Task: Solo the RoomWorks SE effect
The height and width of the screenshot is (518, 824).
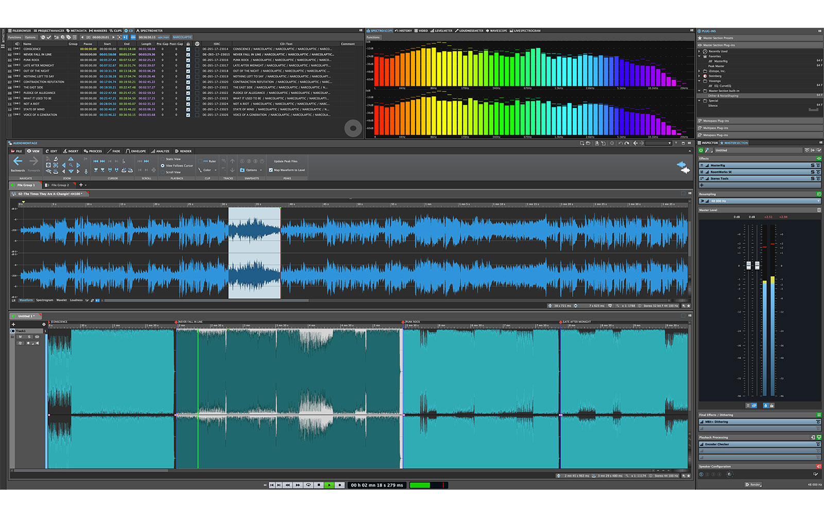Action: (x=813, y=172)
